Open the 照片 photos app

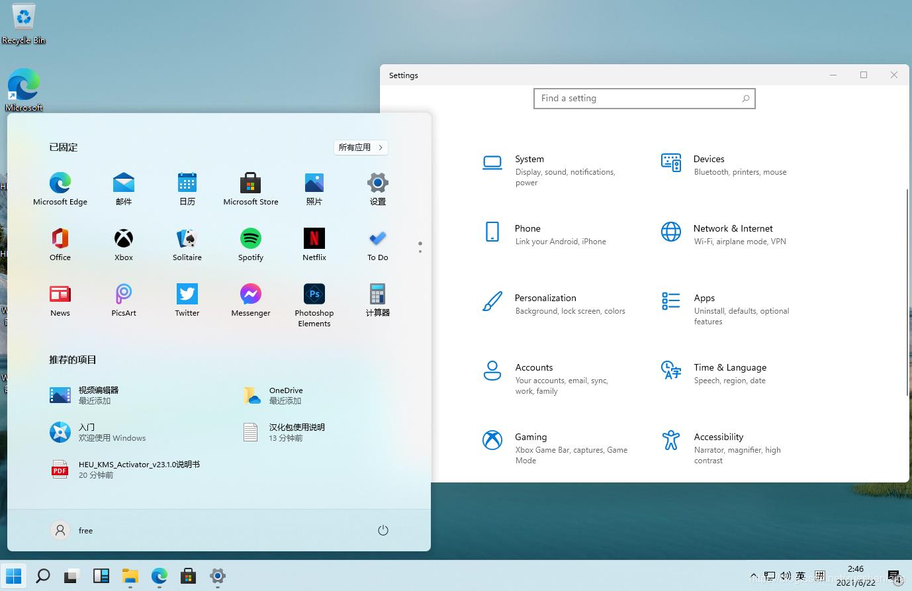click(x=314, y=189)
